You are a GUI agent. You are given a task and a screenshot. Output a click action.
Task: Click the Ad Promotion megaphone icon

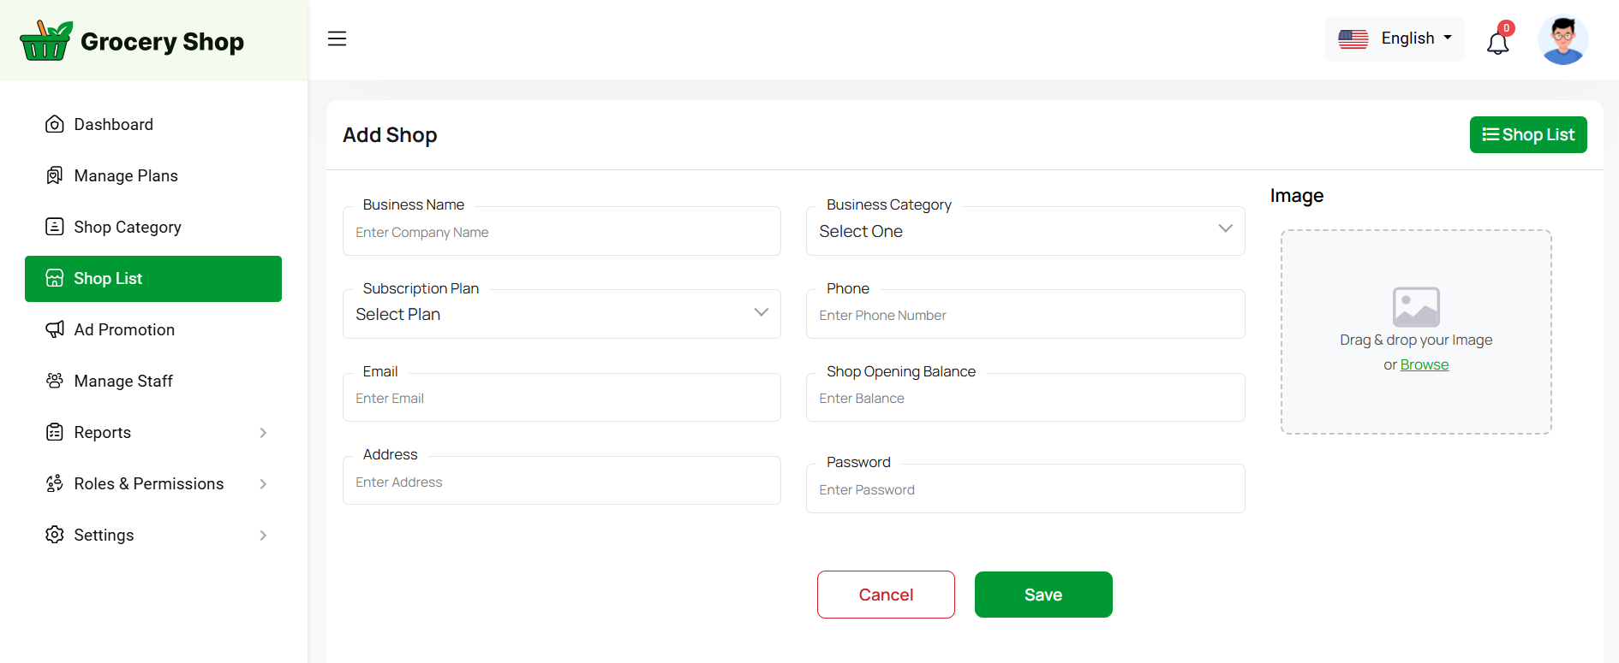(x=55, y=329)
